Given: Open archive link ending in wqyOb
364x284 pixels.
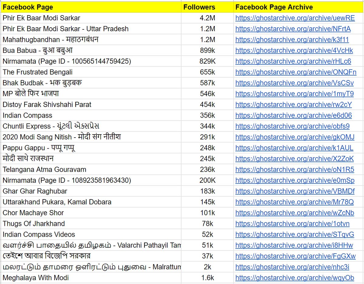Looking at the screenshot, I should (295, 278).
